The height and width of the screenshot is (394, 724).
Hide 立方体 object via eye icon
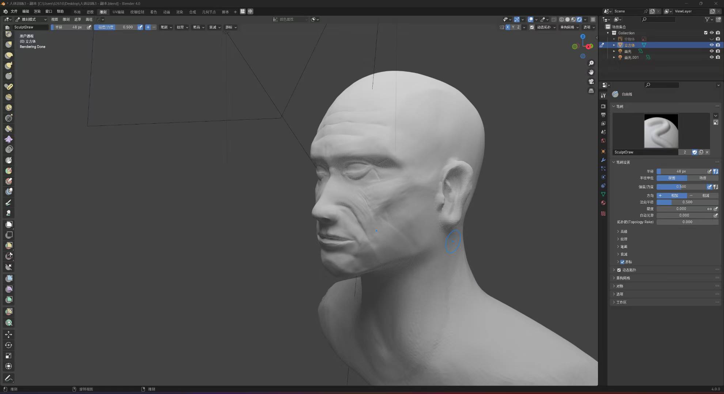point(711,45)
